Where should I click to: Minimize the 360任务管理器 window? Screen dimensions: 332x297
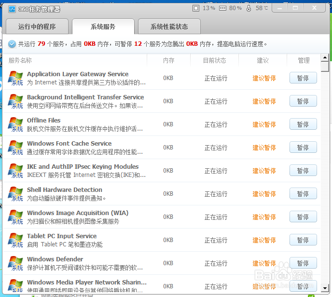tap(280, 8)
